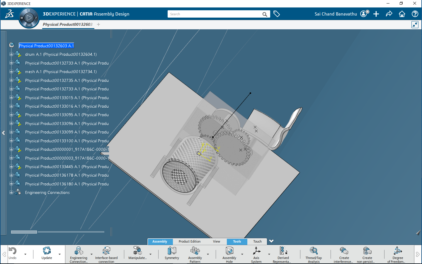
Task: Select Physical Product00136178 A.1 tree row
Action: [x=67, y=175]
